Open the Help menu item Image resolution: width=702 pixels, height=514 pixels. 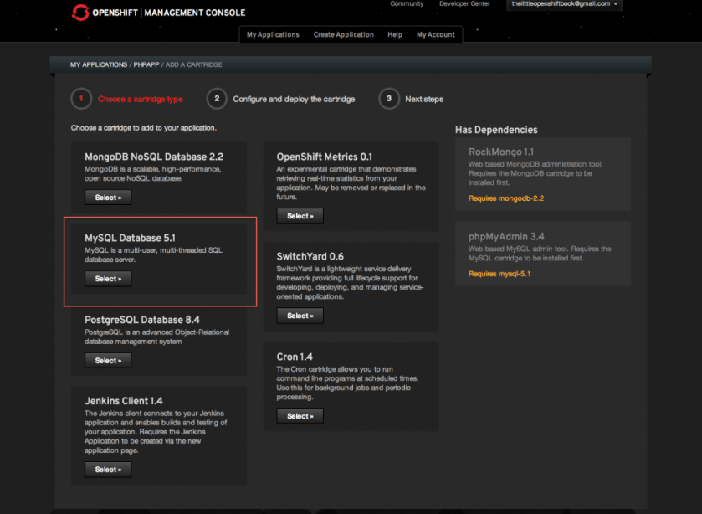coord(395,34)
